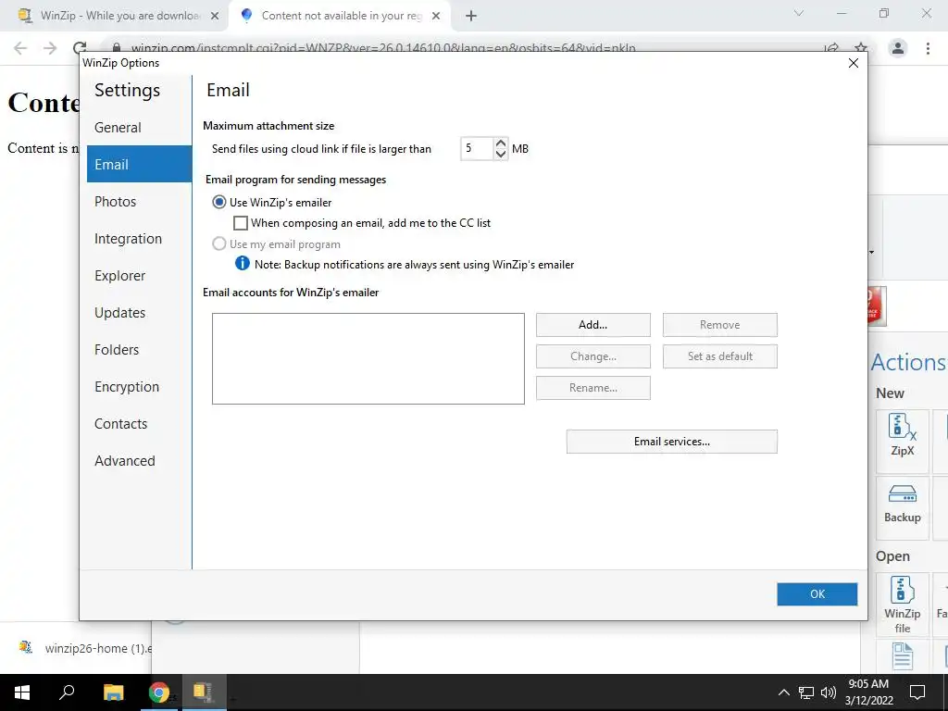Click the WinZip file icon under Open
948x711 pixels.
point(902,604)
